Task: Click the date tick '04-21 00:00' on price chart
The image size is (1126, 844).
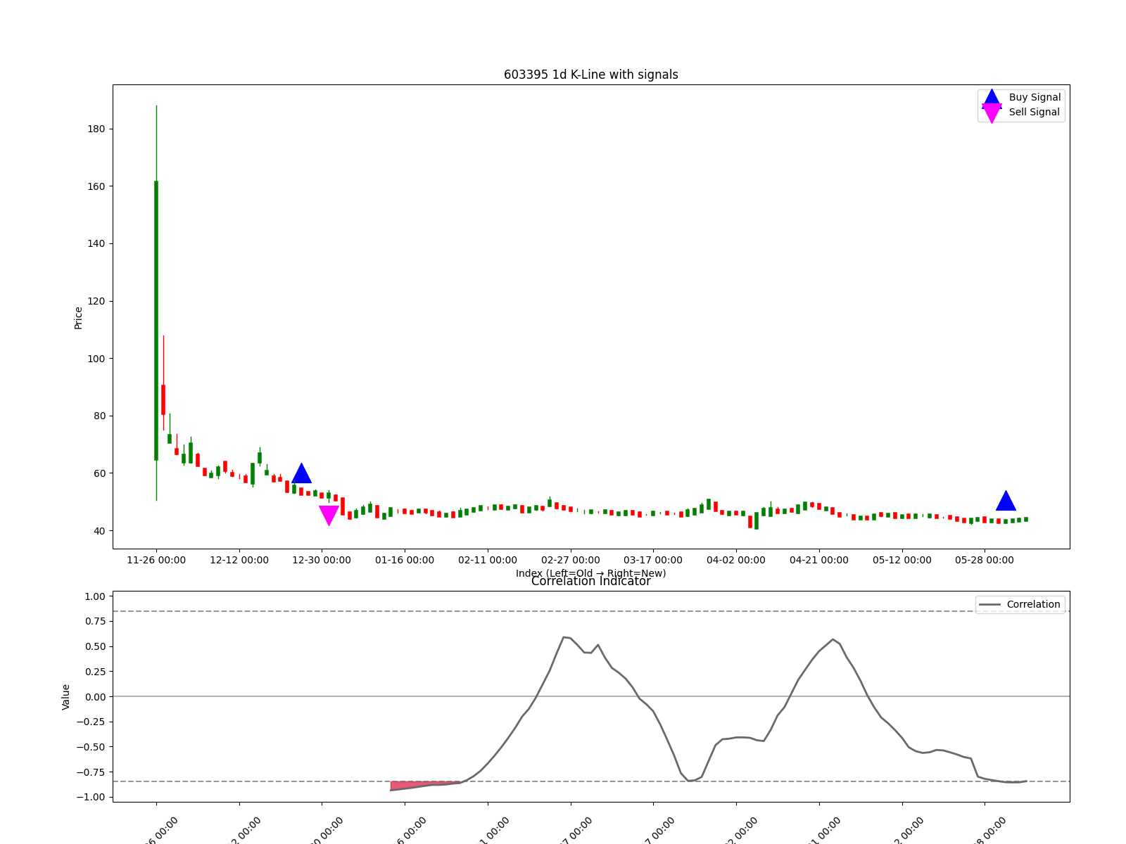Action: tap(819, 560)
